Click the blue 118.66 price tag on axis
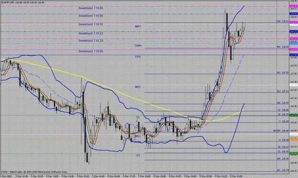The image size is (298, 178). (x=294, y=14)
